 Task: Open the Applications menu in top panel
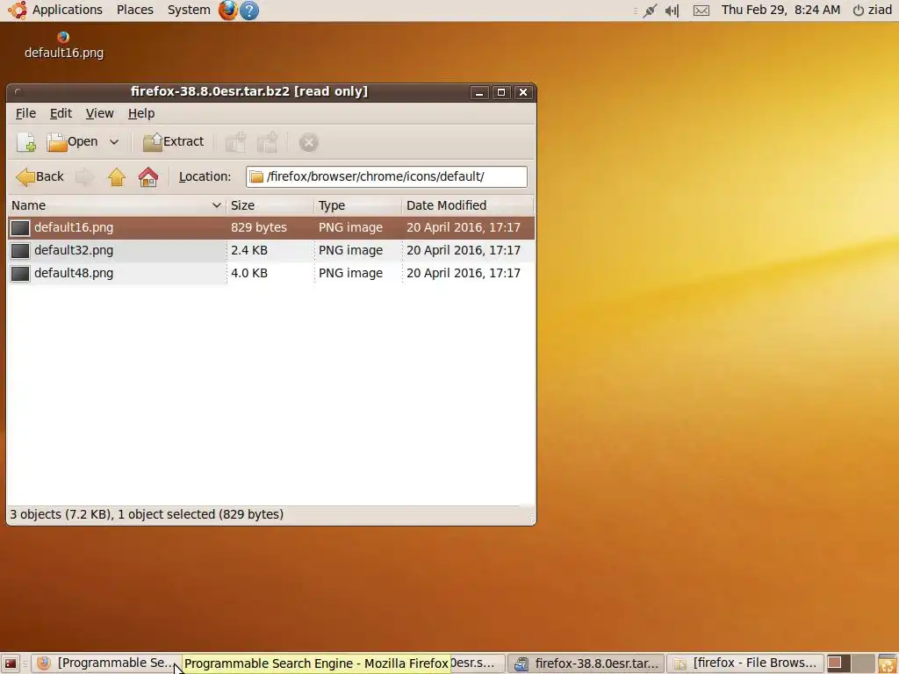[x=57, y=10]
